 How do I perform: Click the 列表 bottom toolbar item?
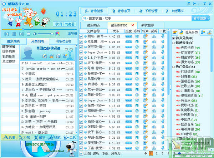coord(9,137)
